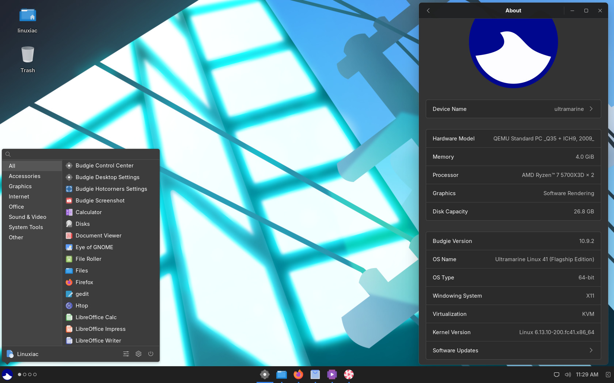614x383 pixels.
Task: Click the Processor AMD Ryzen row
Action: tap(513, 175)
